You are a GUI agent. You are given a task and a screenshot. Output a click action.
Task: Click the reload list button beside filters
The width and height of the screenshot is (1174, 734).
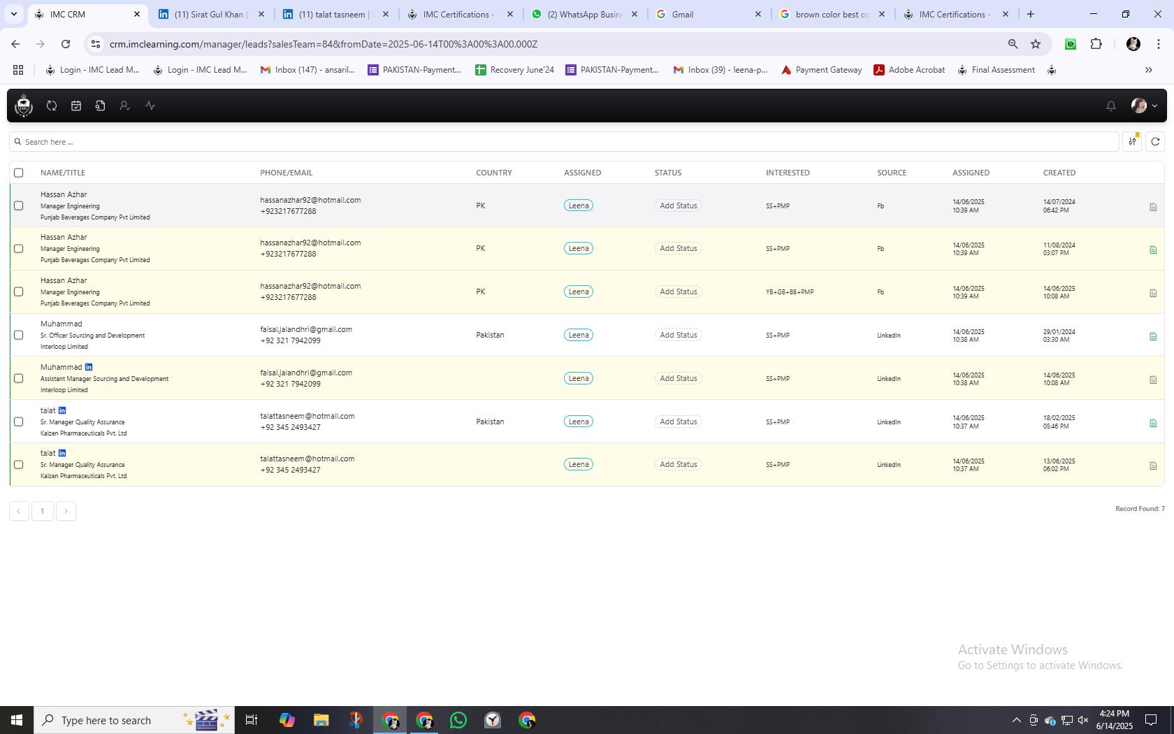[x=1155, y=142]
